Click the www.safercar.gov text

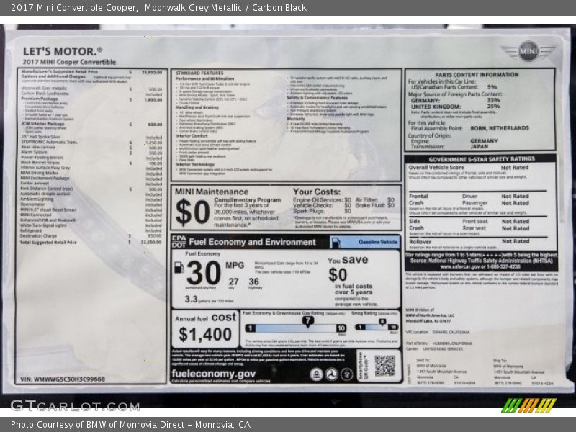coord(460,266)
